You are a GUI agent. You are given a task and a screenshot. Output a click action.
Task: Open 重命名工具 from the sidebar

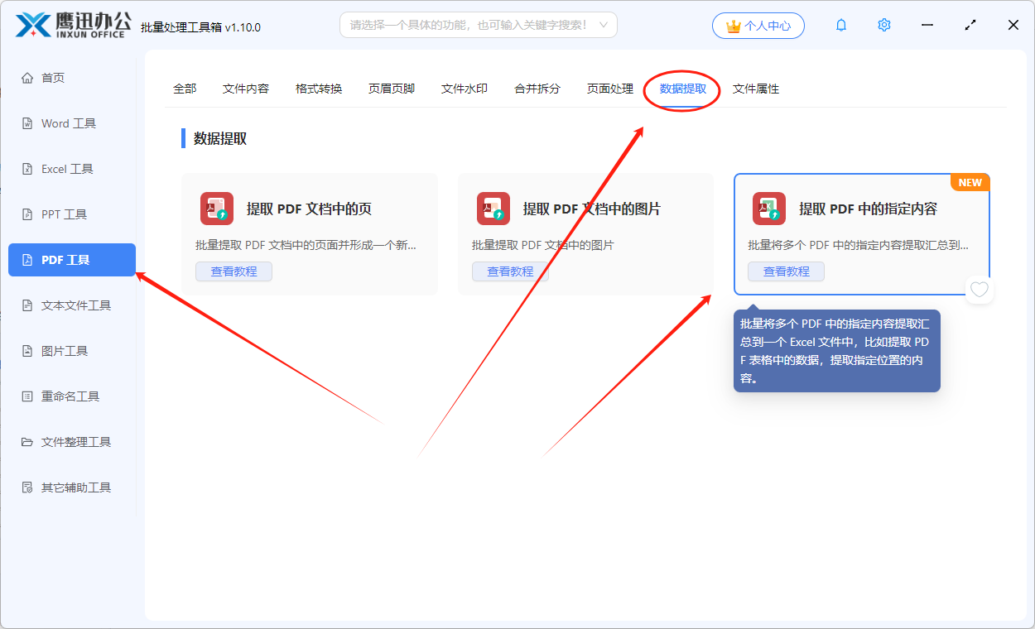68,396
